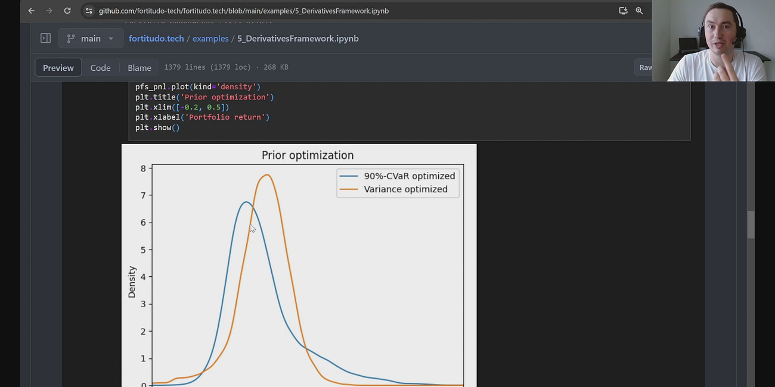Click the page vertical scrollbar thumb
Image resolution: width=775 pixels, height=387 pixels.
(x=751, y=224)
